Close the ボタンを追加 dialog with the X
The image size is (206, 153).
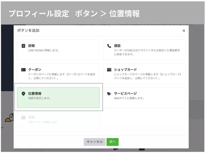pos(184,31)
